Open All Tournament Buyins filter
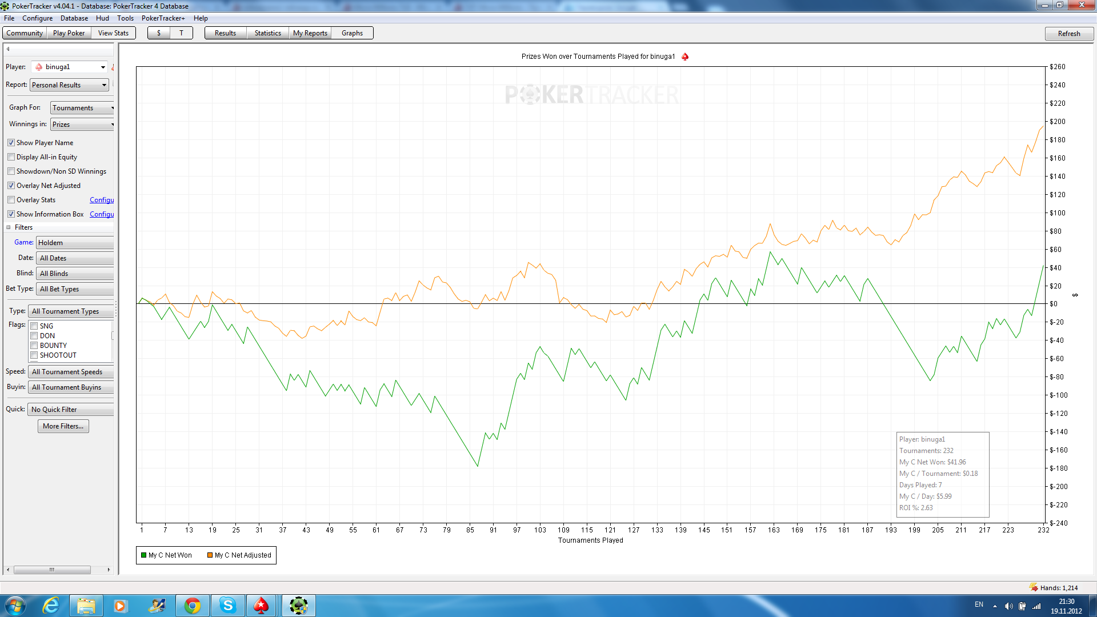The height and width of the screenshot is (617, 1097). [71, 387]
